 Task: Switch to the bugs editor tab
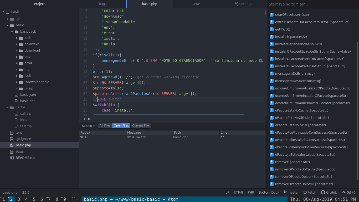[103, 4]
